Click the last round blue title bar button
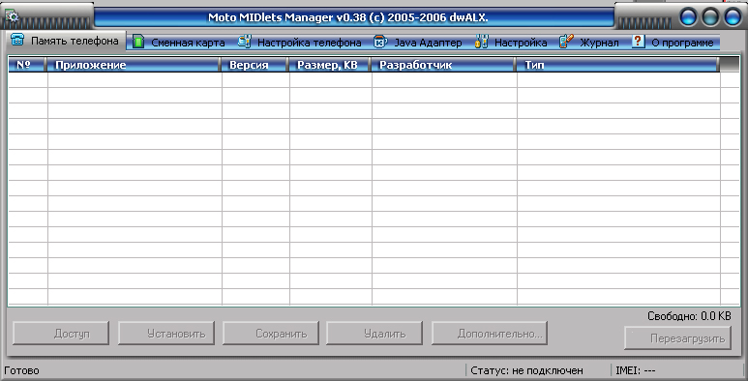This screenshot has width=748, height=381. (x=733, y=17)
